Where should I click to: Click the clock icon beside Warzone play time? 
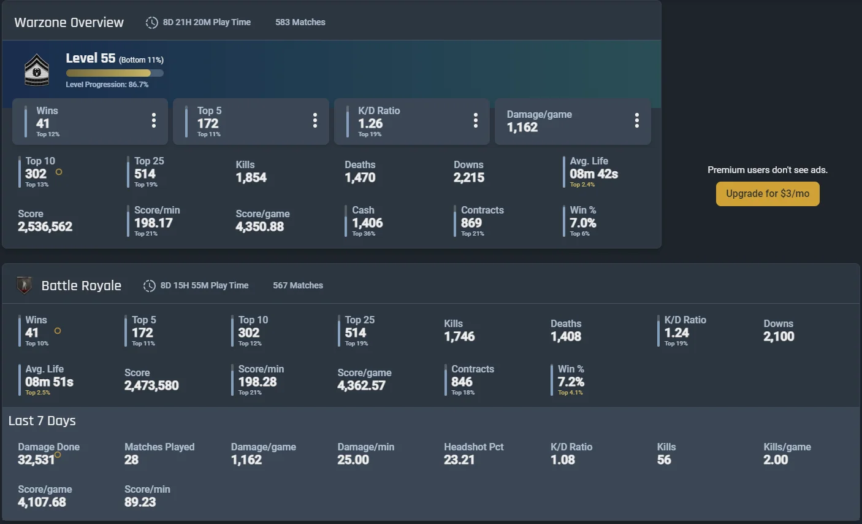coord(151,23)
